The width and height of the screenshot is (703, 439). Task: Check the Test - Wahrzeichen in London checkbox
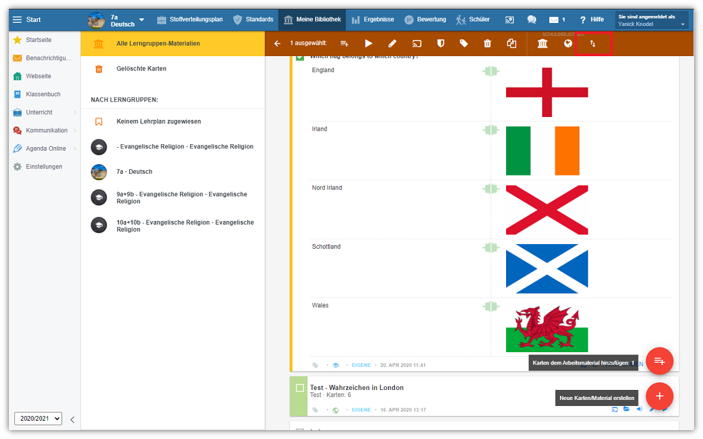tap(300, 388)
